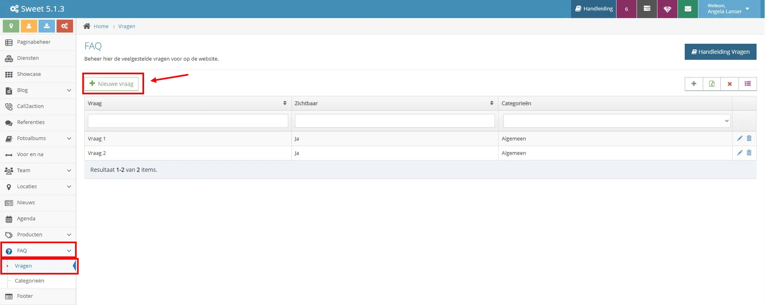Click the red X icon in table toolbar

tap(730, 84)
